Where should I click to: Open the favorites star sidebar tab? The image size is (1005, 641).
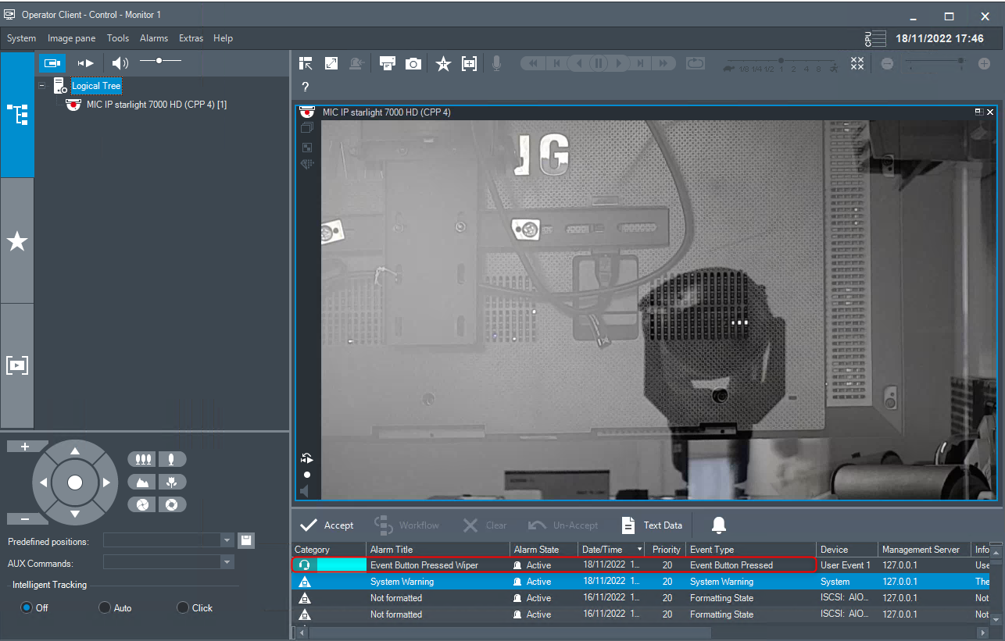click(x=17, y=241)
